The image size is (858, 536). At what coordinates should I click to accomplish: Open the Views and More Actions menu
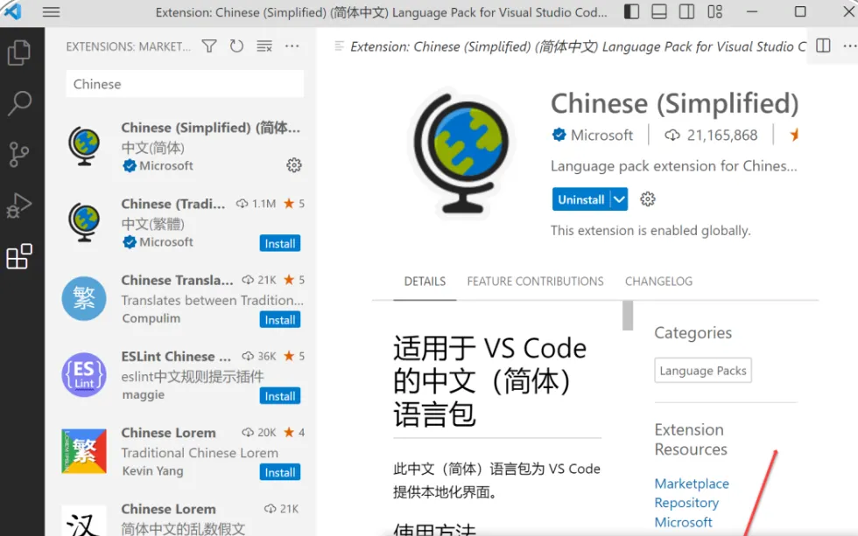(292, 46)
